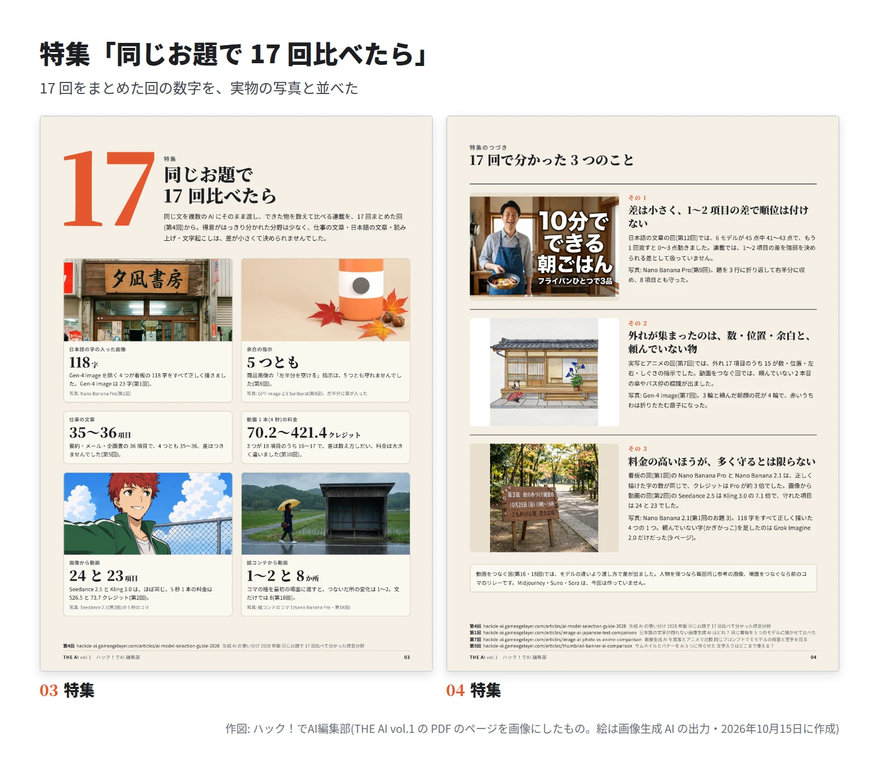Open the Japanese house illustration image

tap(544, 372)
